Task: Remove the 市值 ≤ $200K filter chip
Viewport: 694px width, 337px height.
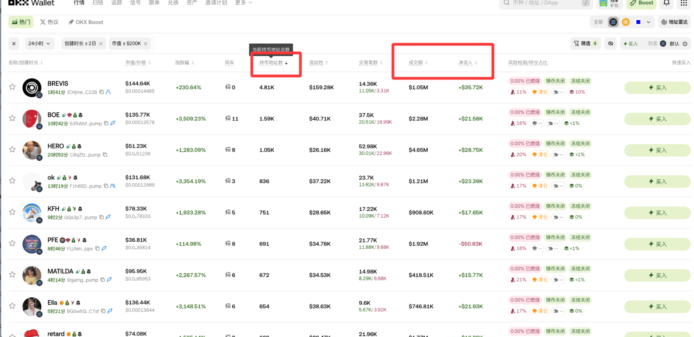Action: tap(145, 44)
